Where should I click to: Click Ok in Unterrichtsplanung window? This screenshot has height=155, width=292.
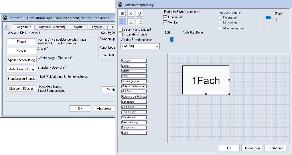coord(229,148)
